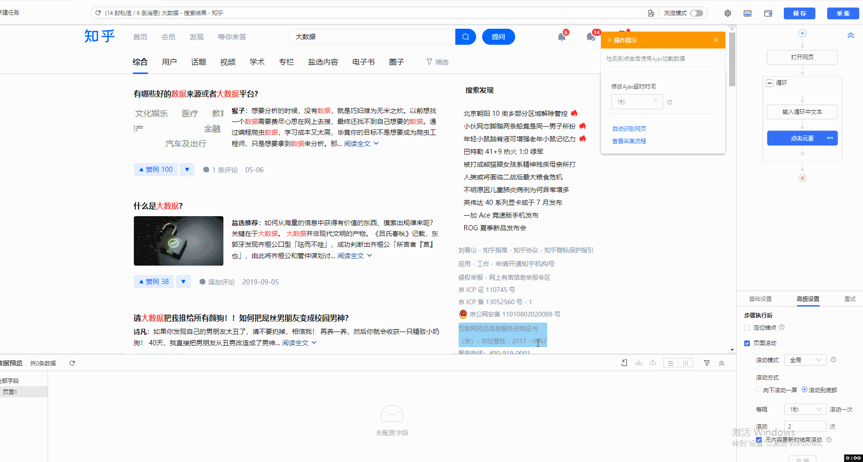Screen dimensions: 863x462
Task: Expand 阅读全文 on the 诗凡 answer
Action: 299,343
